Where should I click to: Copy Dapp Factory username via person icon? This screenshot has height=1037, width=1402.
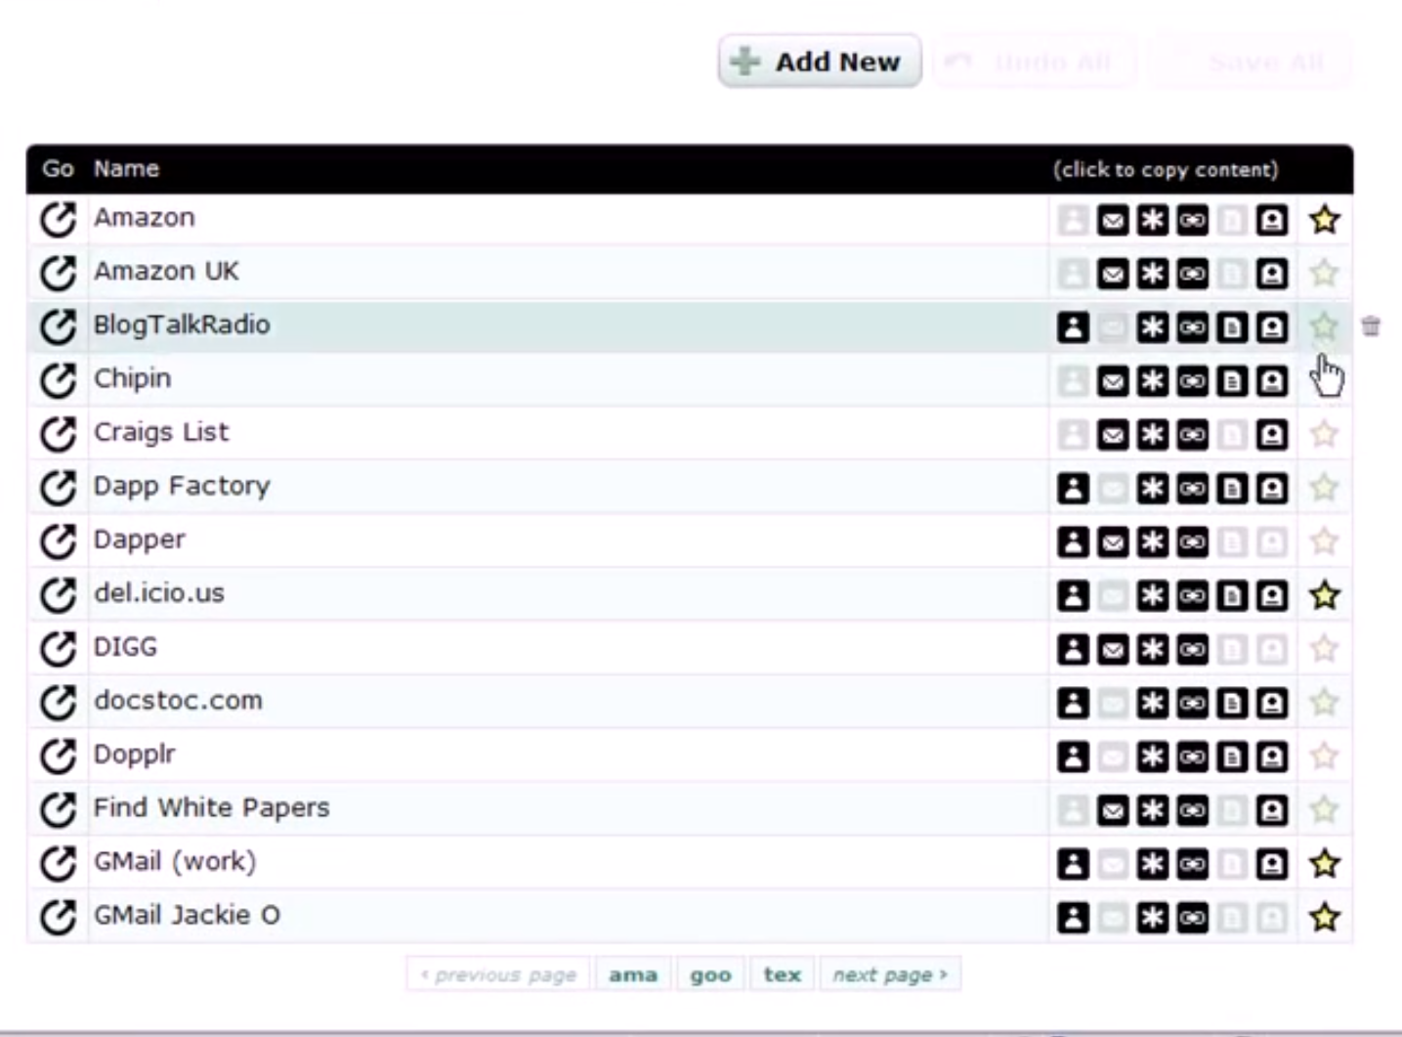pos(1073,489)
